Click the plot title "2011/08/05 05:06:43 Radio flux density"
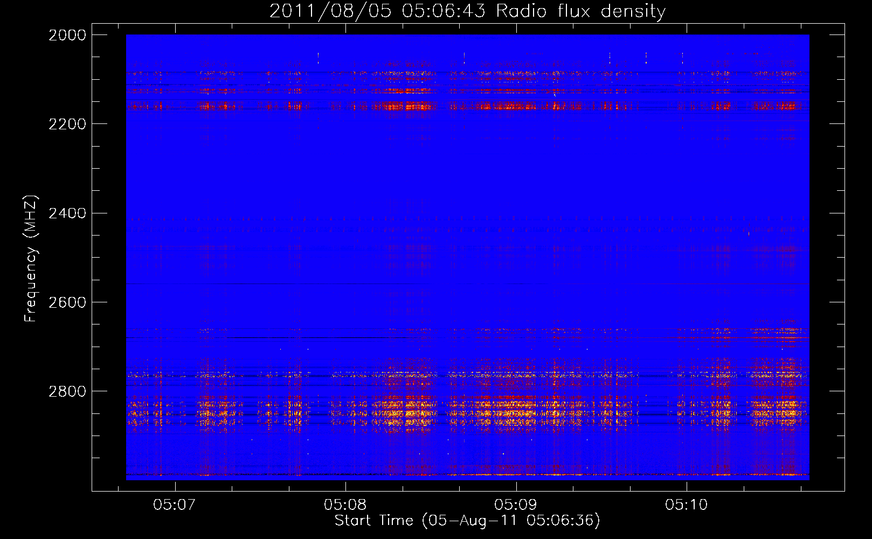Image resolution: width=872 pixels, height=539 pixels. [467, 11]
